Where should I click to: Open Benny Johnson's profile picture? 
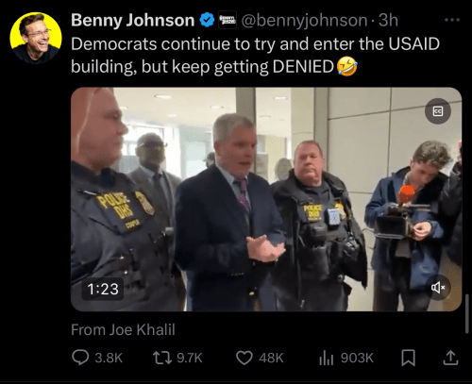[x=36, y=38]
